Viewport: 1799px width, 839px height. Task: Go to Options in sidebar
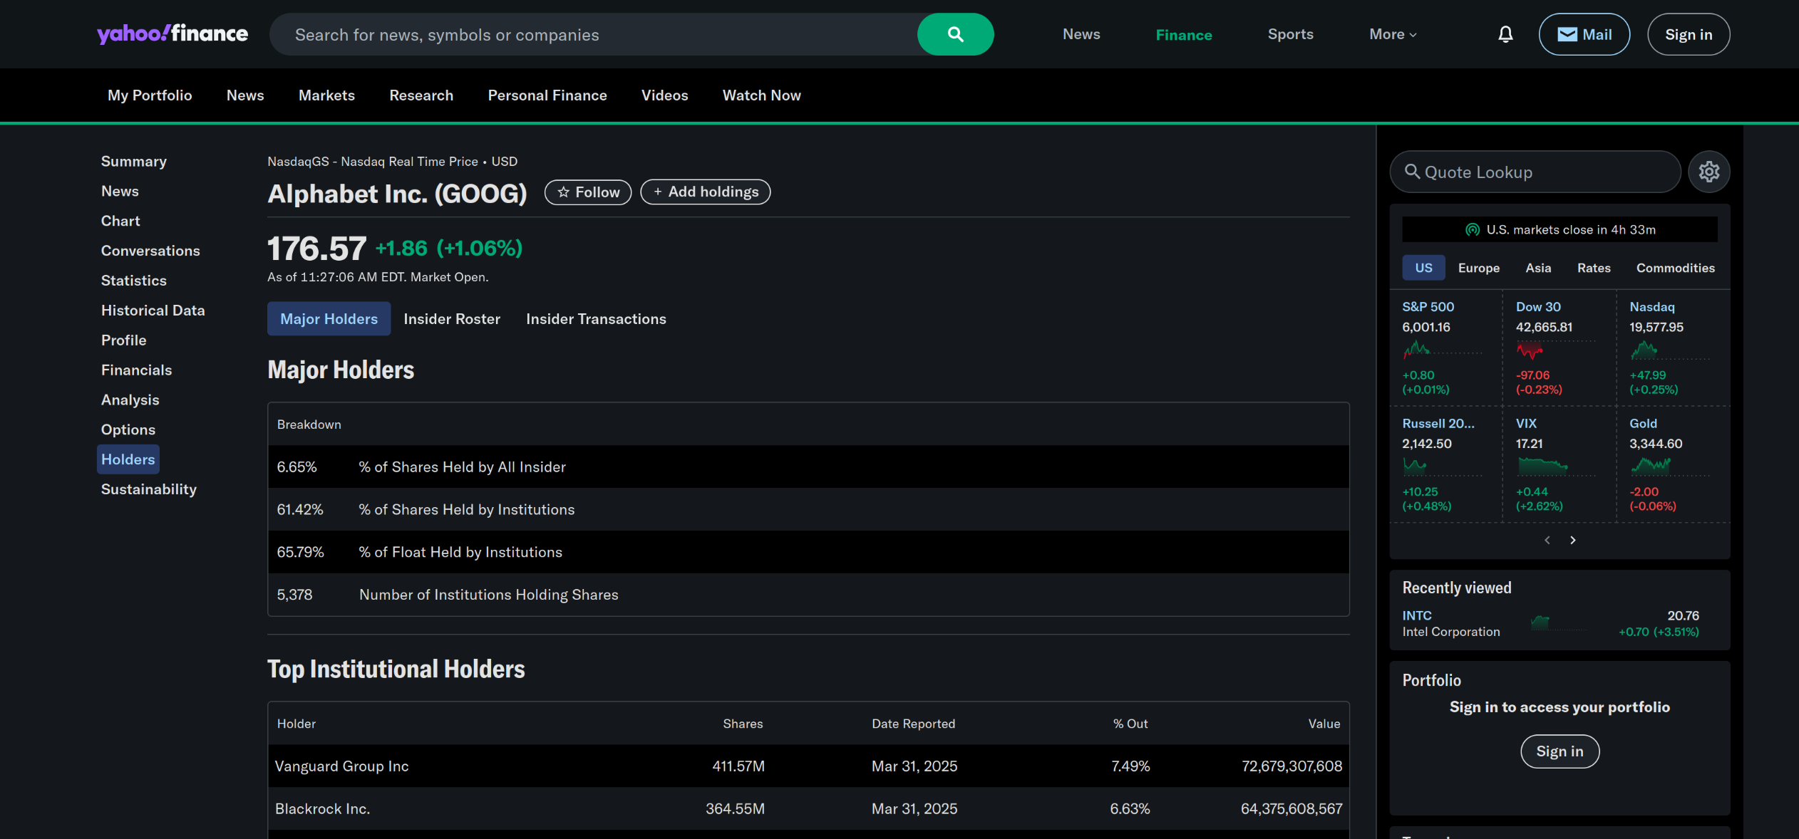pyautogui.click(x=128, y=430)
